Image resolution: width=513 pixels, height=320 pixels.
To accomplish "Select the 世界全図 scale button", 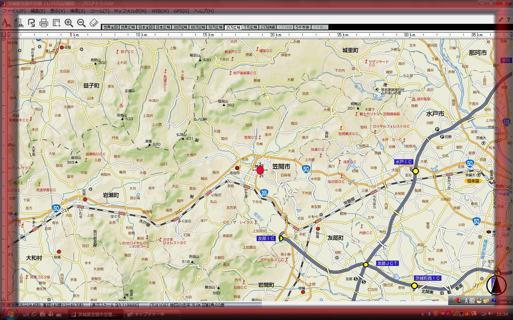I will point(110,27).
